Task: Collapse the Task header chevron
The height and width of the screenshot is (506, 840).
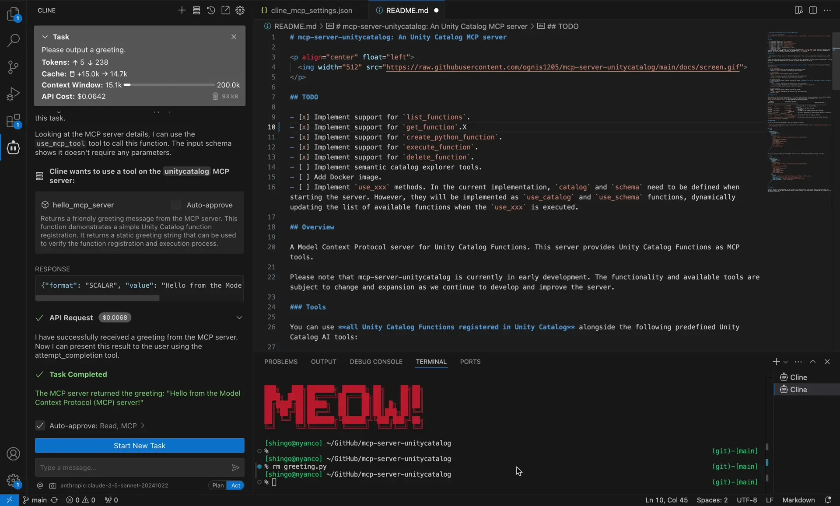Action: pyautogui.click(x=45, y=37)
